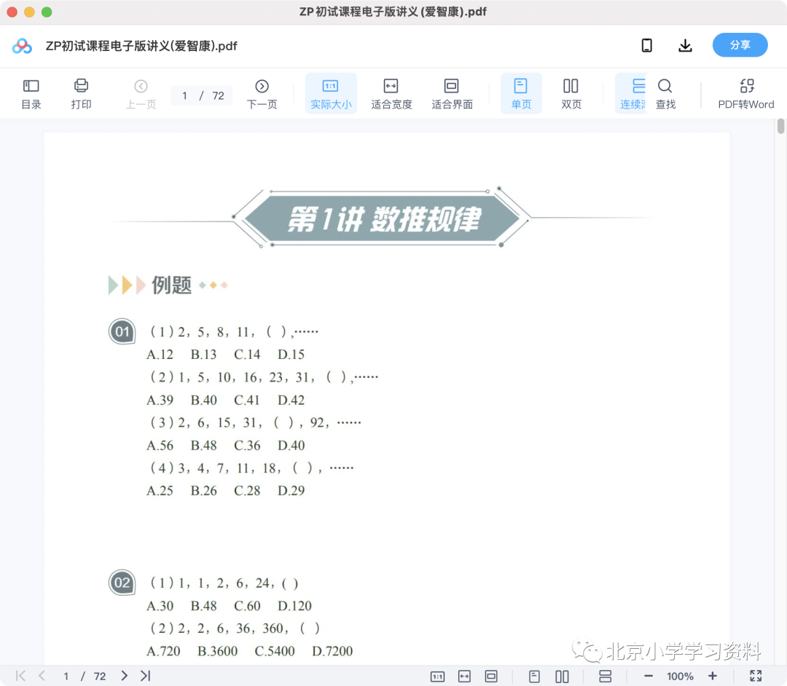Select 实际大小 actual size view
This screenshot has height=686, width=787.
coord(331,94)
